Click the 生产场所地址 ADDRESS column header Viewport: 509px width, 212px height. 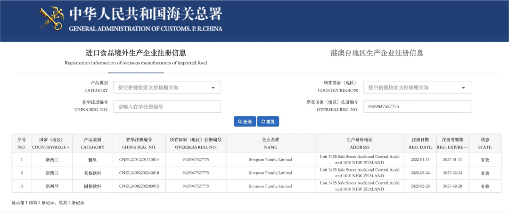(x=359, y=143)
